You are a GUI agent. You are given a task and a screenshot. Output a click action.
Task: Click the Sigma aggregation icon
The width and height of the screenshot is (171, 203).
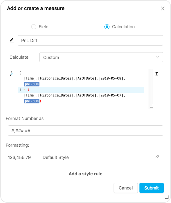pos(157,74)
